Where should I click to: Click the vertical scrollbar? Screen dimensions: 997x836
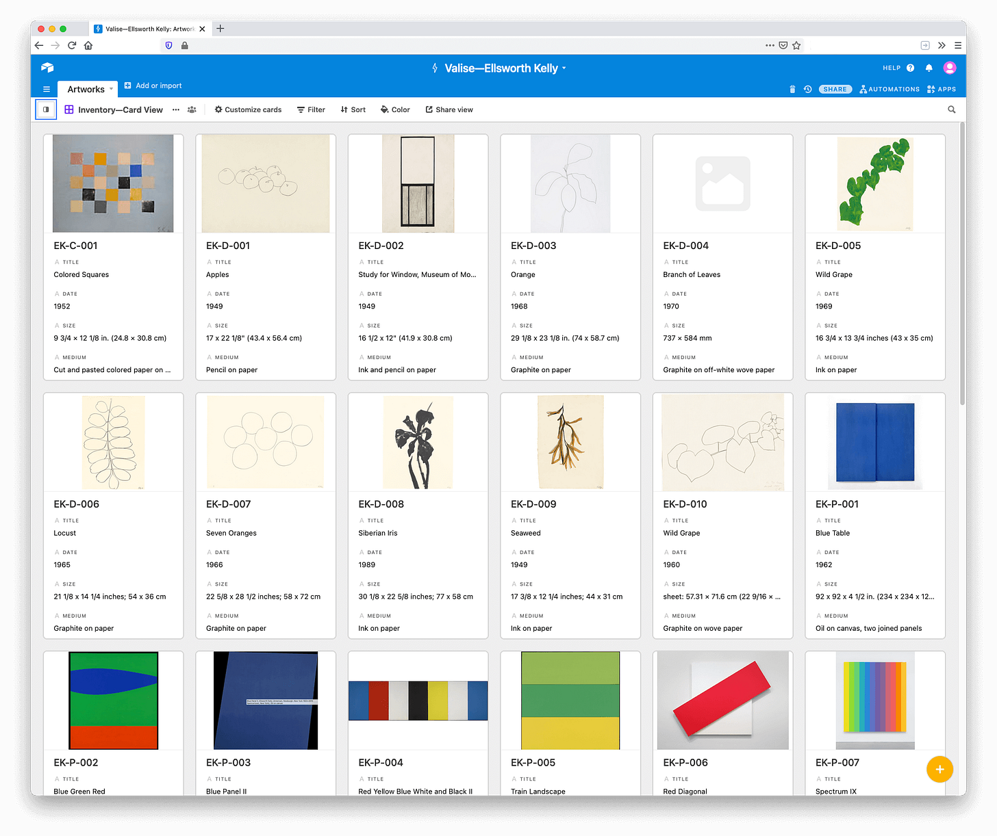coord(962,263)
